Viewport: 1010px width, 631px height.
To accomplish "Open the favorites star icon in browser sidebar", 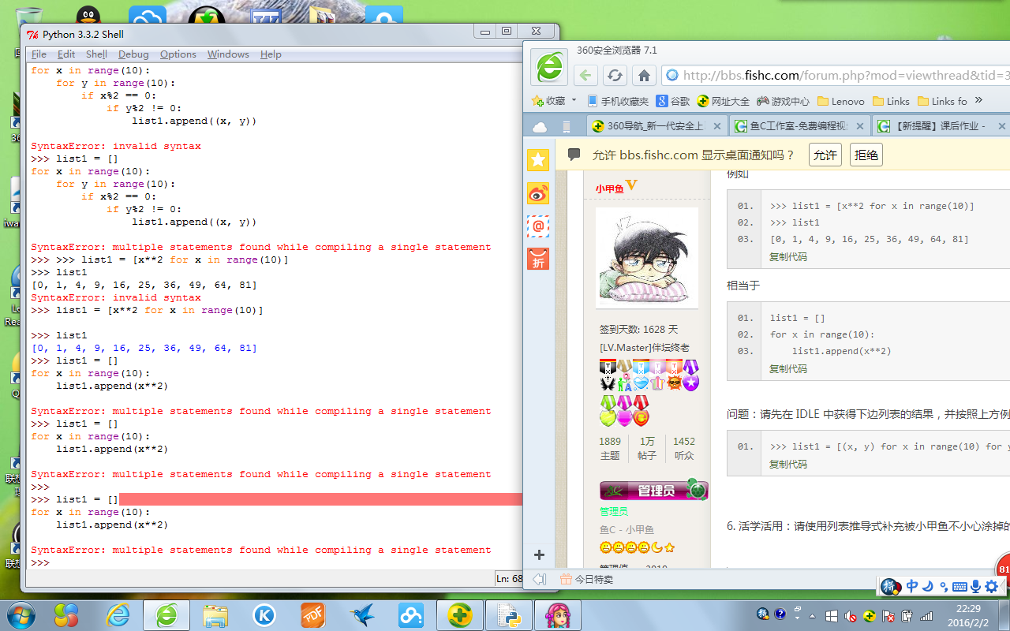I will click(538, 160).
